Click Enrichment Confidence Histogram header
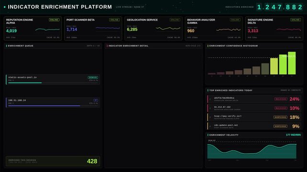Viewport: 307px width, 172px height. pos(254,46)
